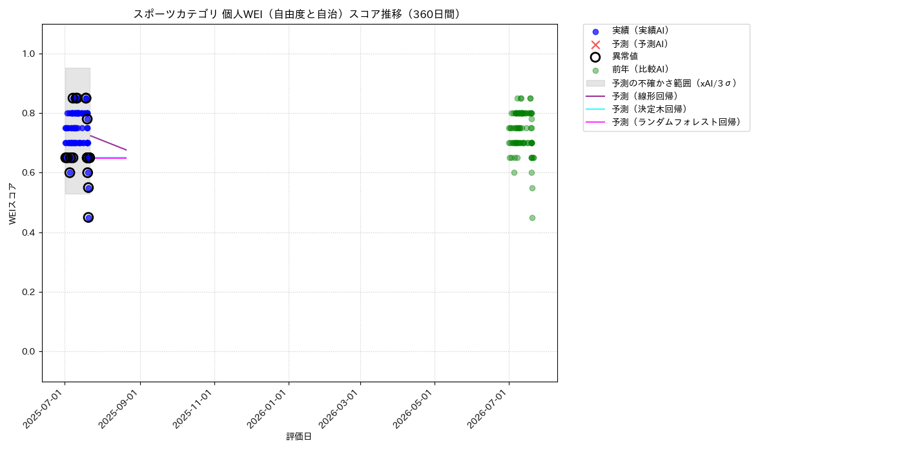Click the WEIスコア y-axis label

click(x=13, y=203)
